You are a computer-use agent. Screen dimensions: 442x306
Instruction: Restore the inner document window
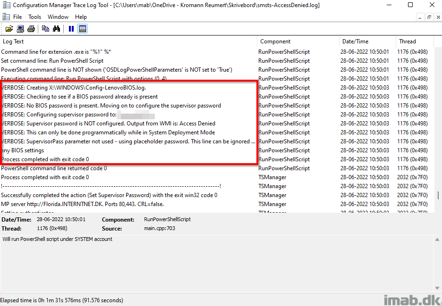[x=429, y=17]
